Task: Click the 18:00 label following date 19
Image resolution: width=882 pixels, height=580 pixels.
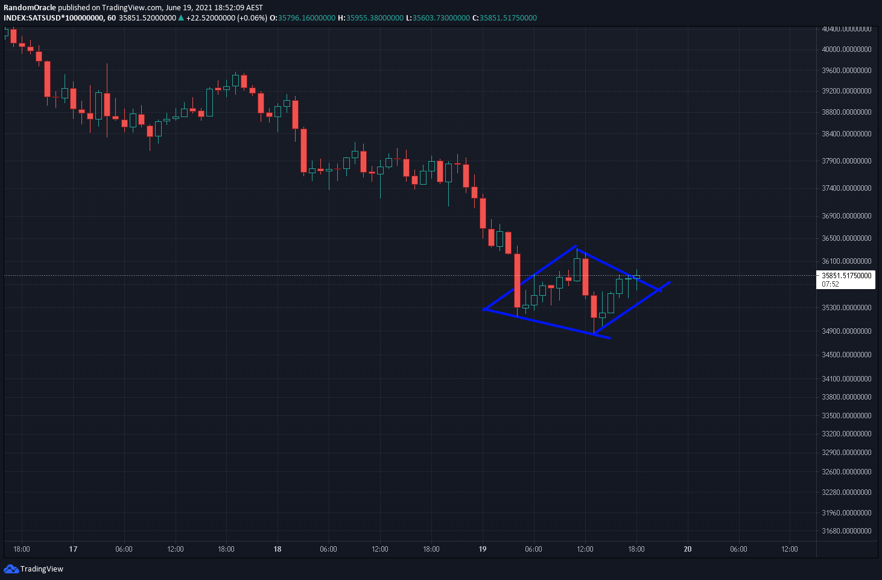Action: point(636,549)
